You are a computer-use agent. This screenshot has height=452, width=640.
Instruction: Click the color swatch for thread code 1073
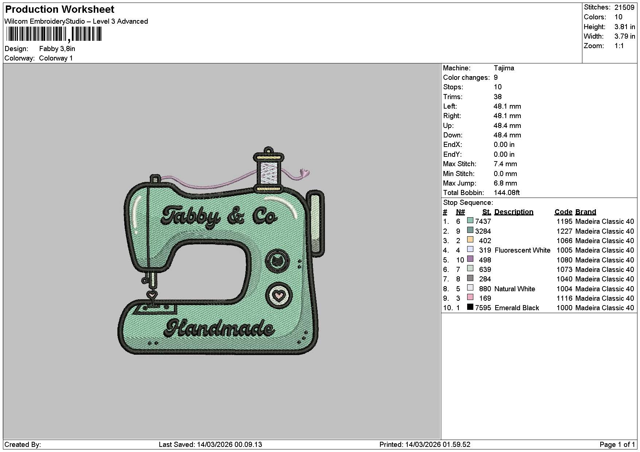point(470,269)
